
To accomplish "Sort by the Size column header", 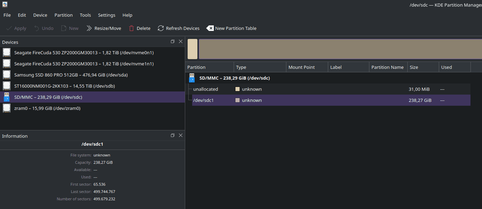I will click(x=423, y=67).
